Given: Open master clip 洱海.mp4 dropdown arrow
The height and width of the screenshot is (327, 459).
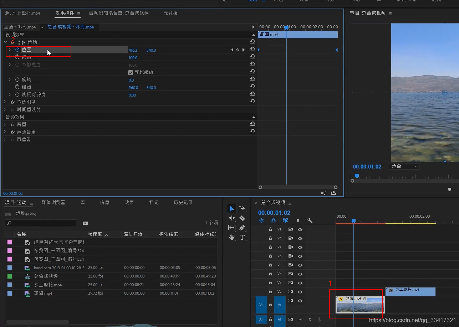Looking at the screenshot, I should tap(42, 27).
